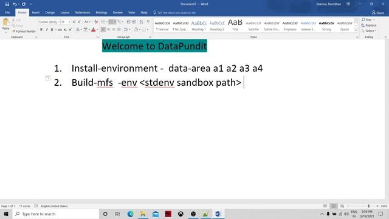Viewport: 389px width, 219px height.
Task: Click the Bullets list icon
Action: pos(103,22)
